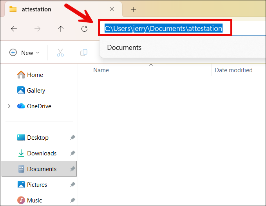Viewport: 266px width, 206px height.
Task: Open Gallery in the sidebar
Action: 36,91
